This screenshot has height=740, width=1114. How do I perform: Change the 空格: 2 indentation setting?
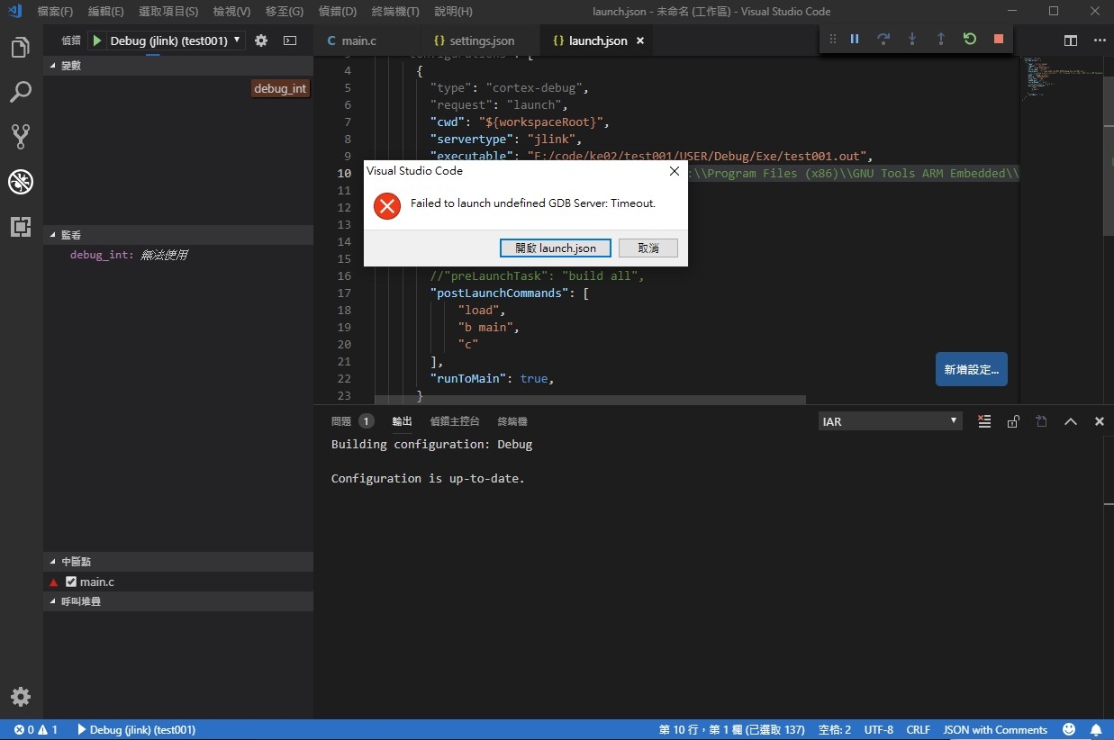tap(835, 729)
